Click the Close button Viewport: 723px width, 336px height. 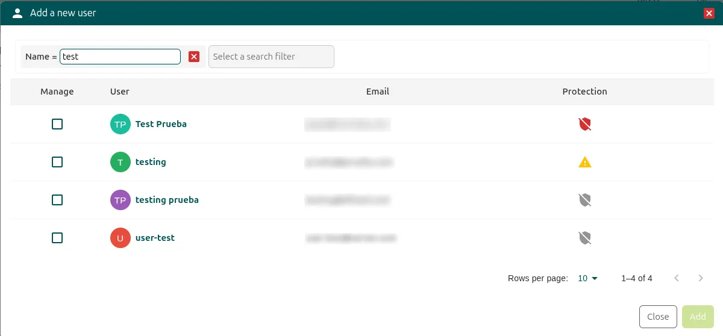pos(658,317)
